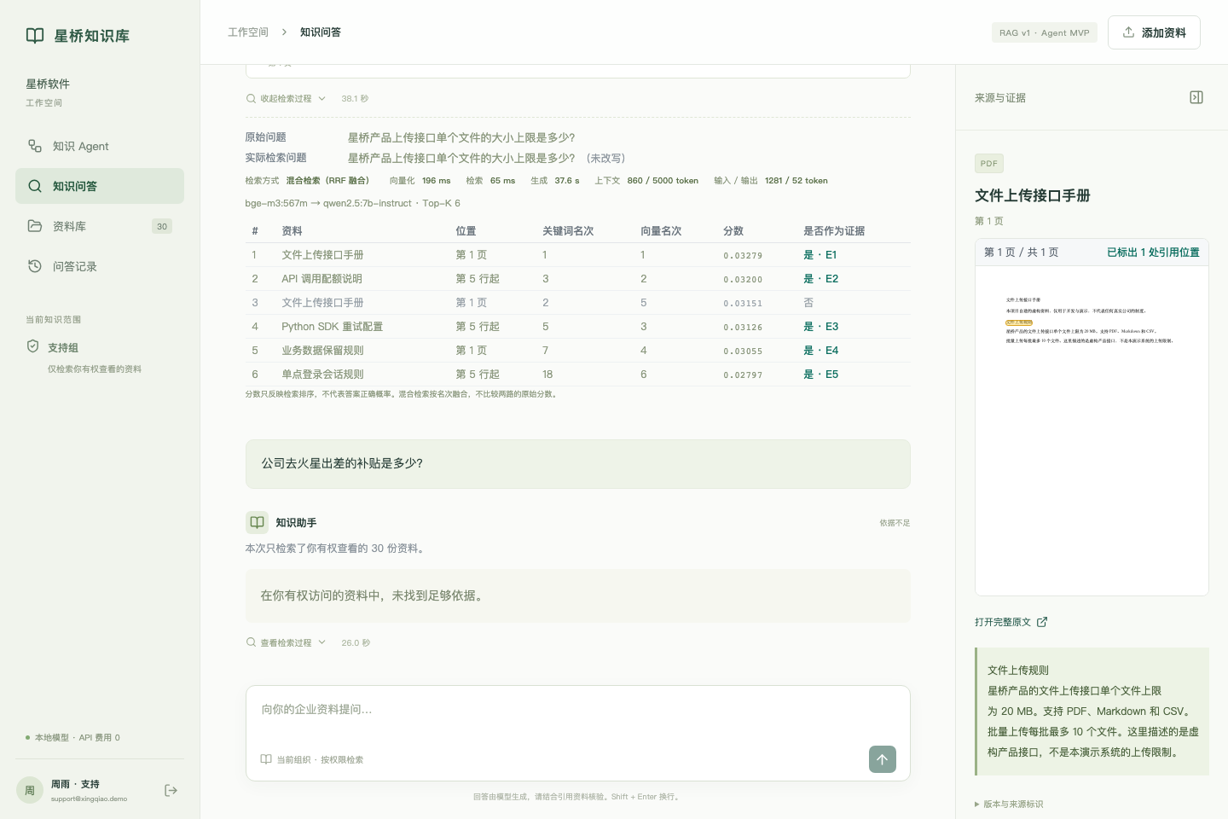Click 添加资料 upload button
The width and height of the screenshot is (1228, 819).
tap(1154, 32)
